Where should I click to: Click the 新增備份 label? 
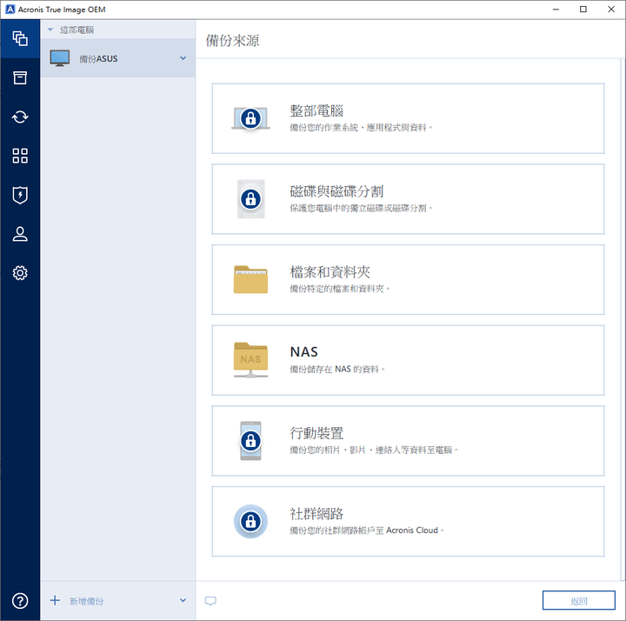point(87,601)
